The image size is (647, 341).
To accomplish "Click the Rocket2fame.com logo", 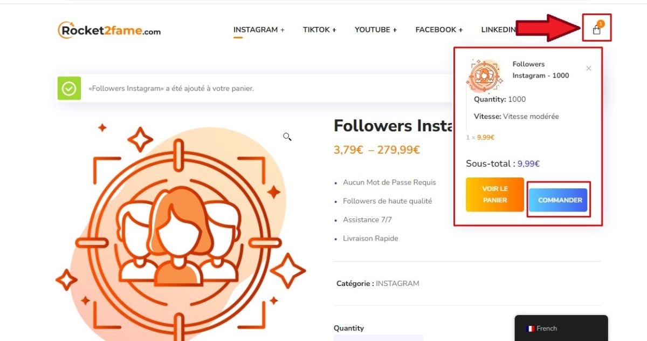I will [x=109, y=30].
